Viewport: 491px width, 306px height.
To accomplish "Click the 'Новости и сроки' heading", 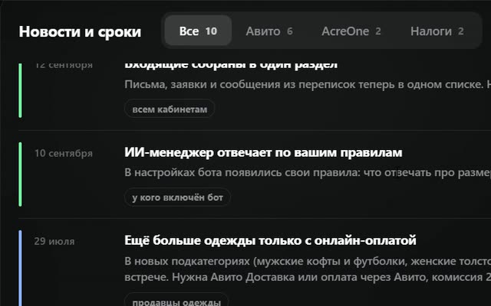I will [x=80, y=31].
